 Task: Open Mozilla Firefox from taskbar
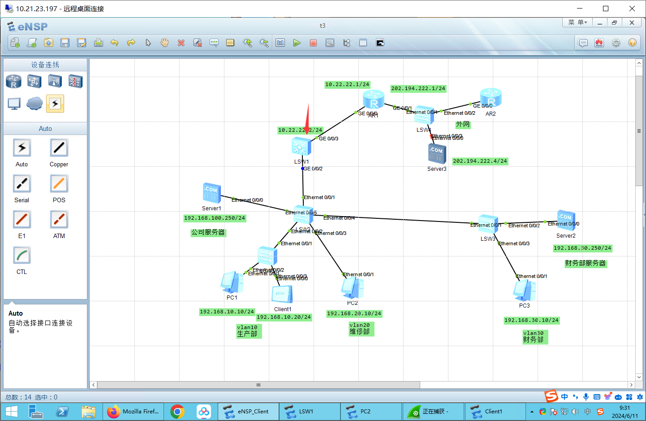pyautogui.click(x=133, y=412)
